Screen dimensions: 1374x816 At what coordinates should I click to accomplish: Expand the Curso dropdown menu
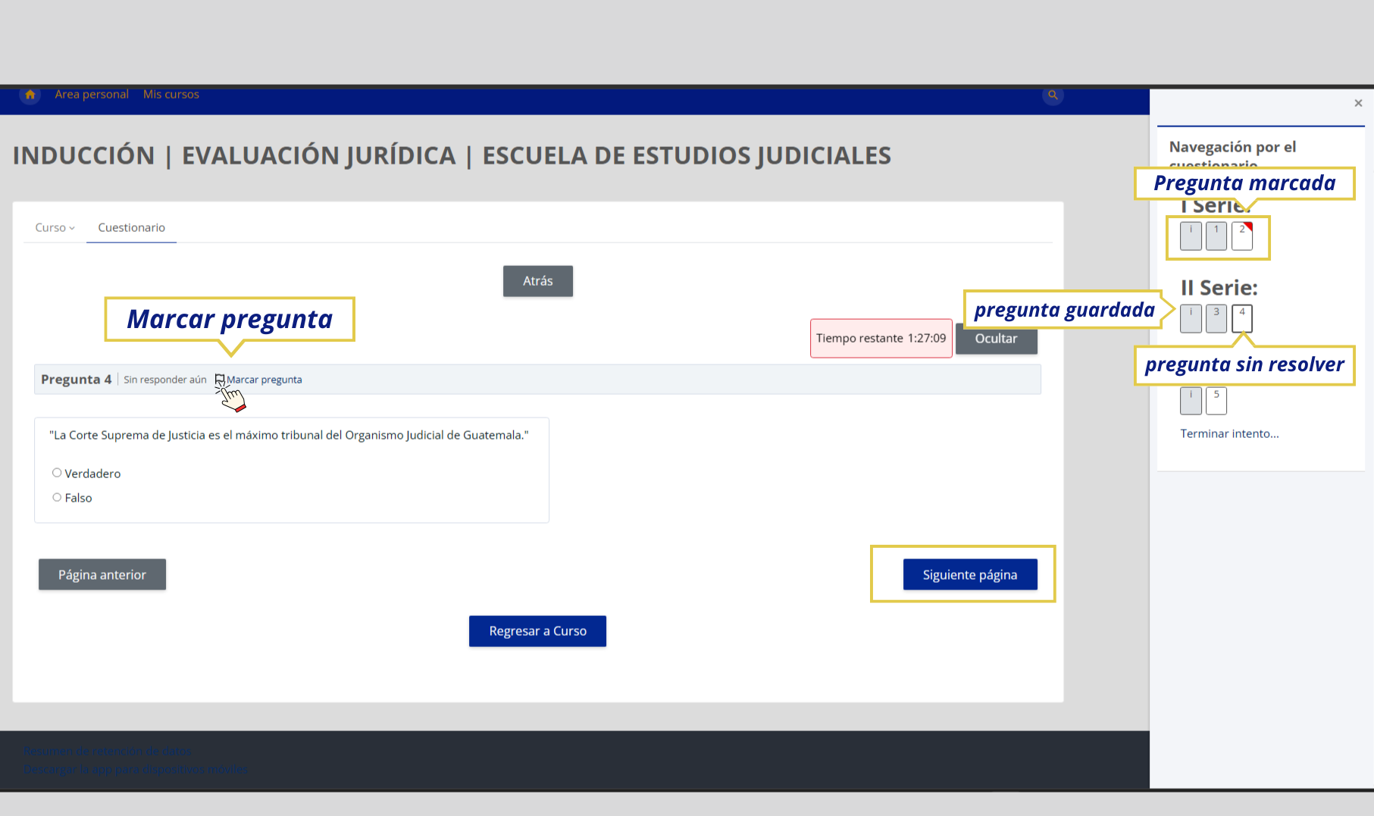coord(54,227)
